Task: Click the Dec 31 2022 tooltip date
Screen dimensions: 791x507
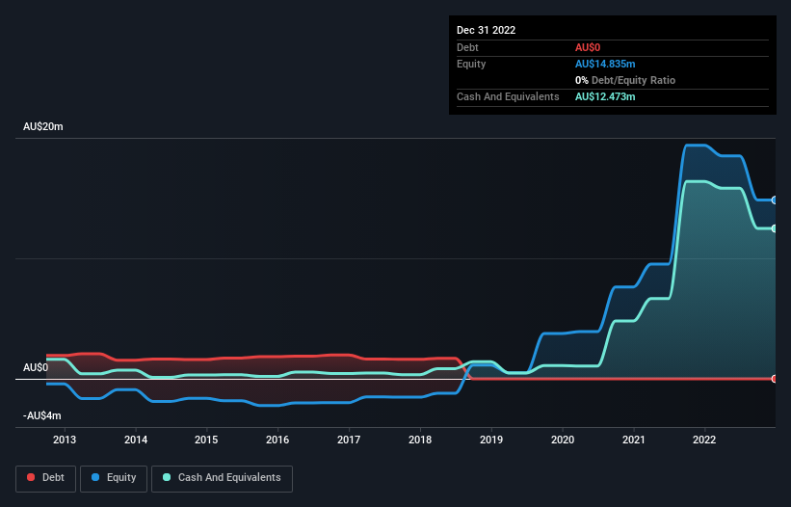Action: pos(486,30)
